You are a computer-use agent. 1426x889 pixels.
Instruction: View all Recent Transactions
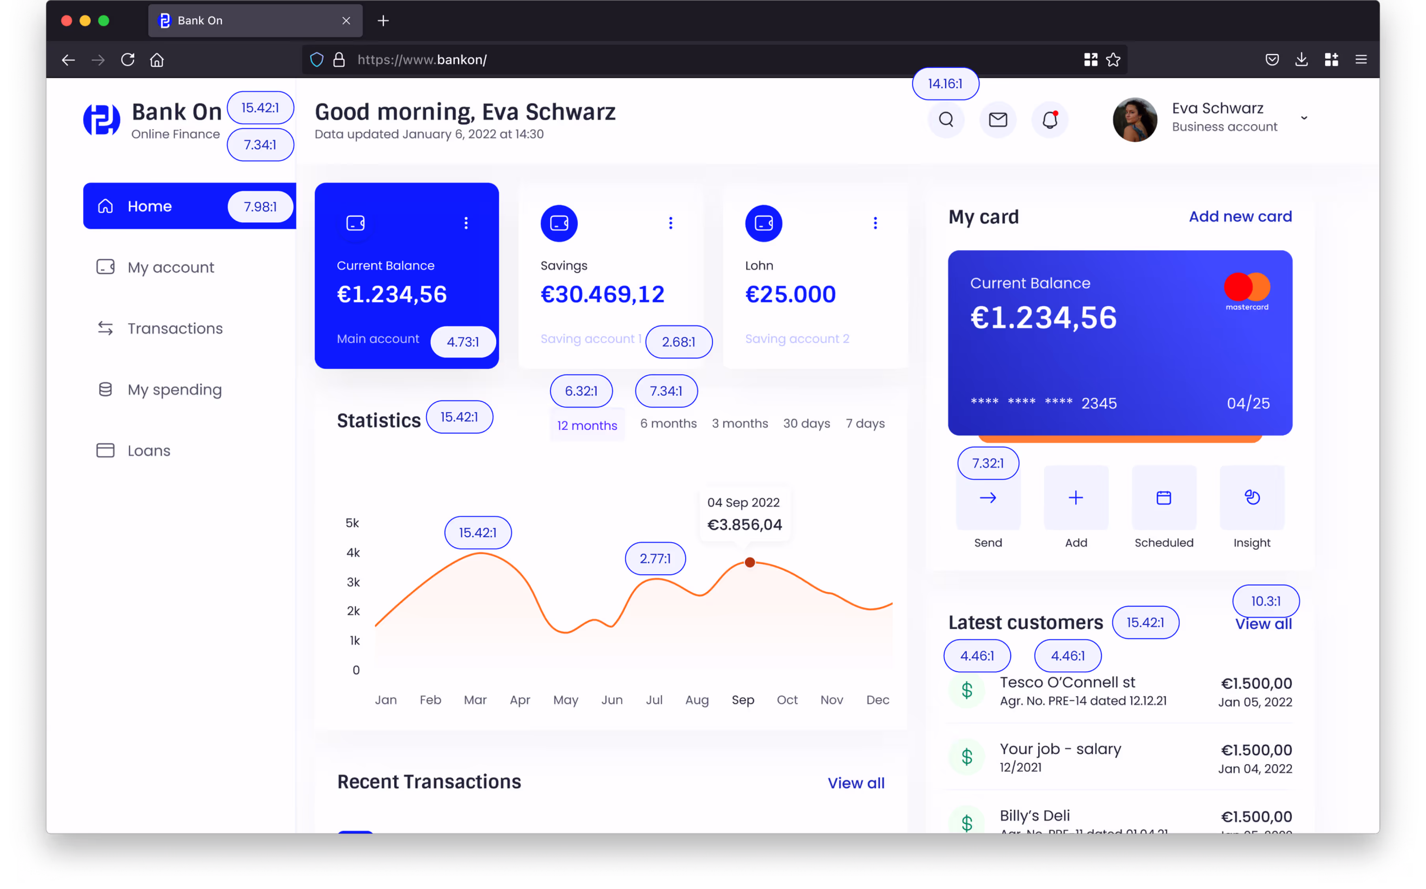(x=856, y=783)
